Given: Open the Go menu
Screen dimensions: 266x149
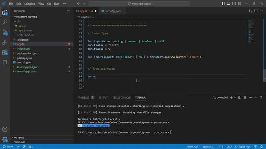Looking at the screenshot, I should click(49, 4).
